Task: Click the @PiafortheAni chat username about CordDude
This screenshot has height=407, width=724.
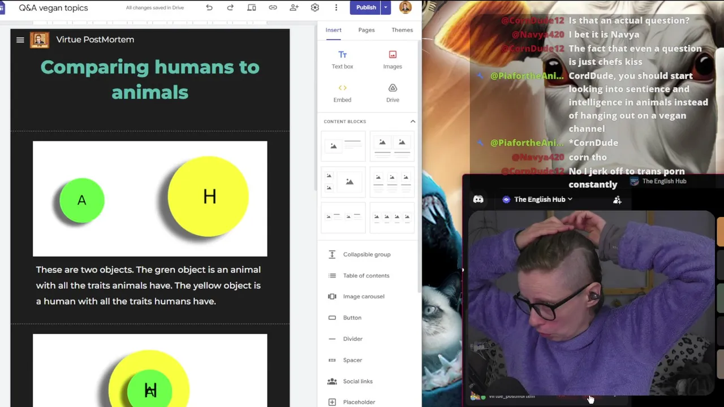Action: pos(527,76)
